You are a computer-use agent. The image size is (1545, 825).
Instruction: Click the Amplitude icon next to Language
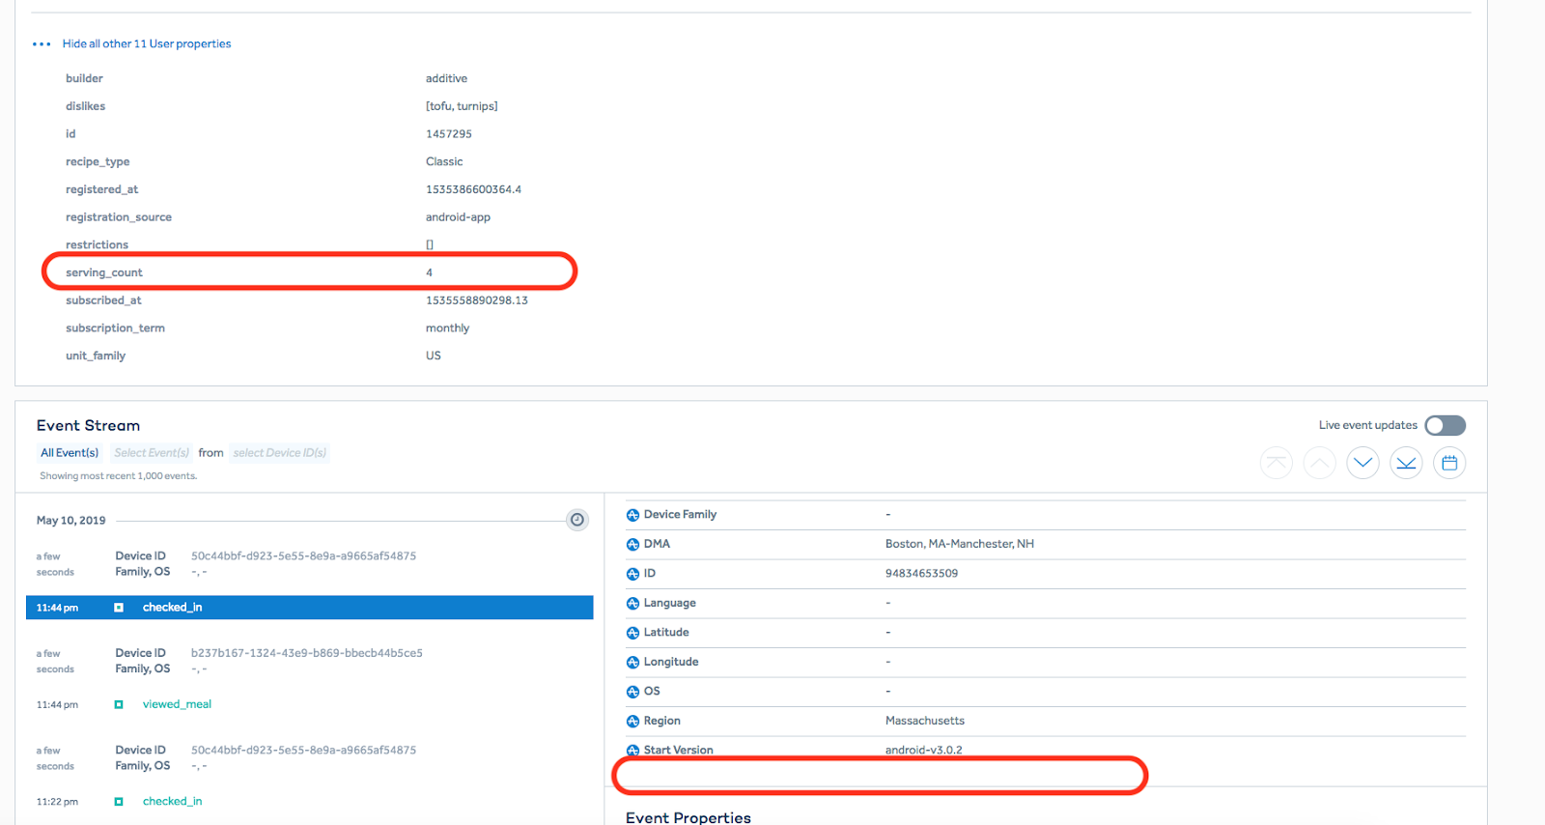click(632, 604)
